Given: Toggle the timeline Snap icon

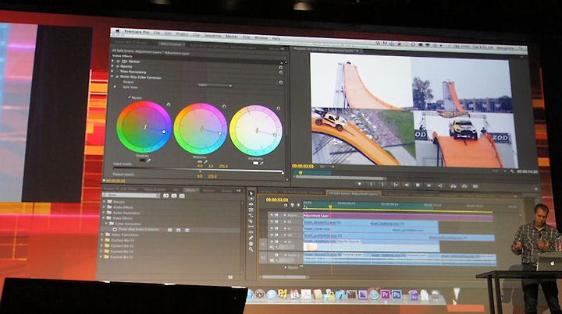Looking at the screenshot, I should click(286, 205).
